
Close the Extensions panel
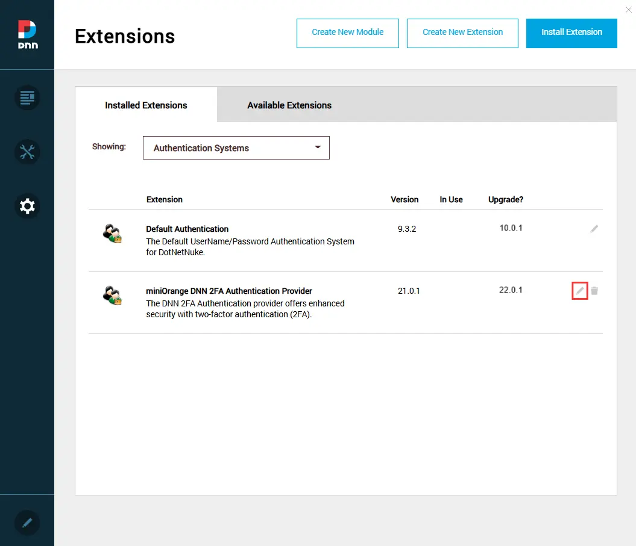coord(628,10)
